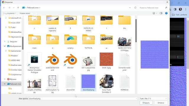This screenshot has width=189, height=106.
Task: Select the truck photo 16299 jpg file
Action: pyautogui.click(x=124, y=44)
